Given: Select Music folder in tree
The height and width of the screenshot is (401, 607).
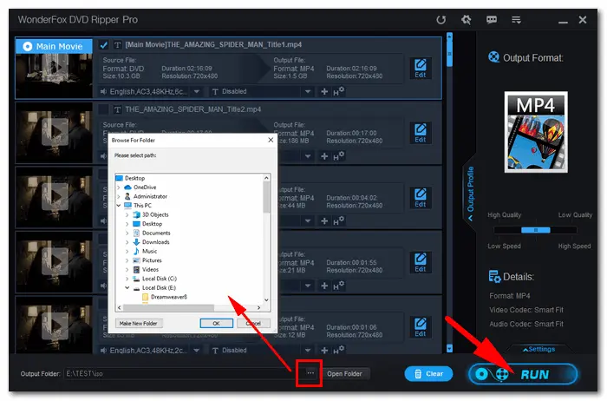Looking at the screenshot, I should (x=149, y=252).
